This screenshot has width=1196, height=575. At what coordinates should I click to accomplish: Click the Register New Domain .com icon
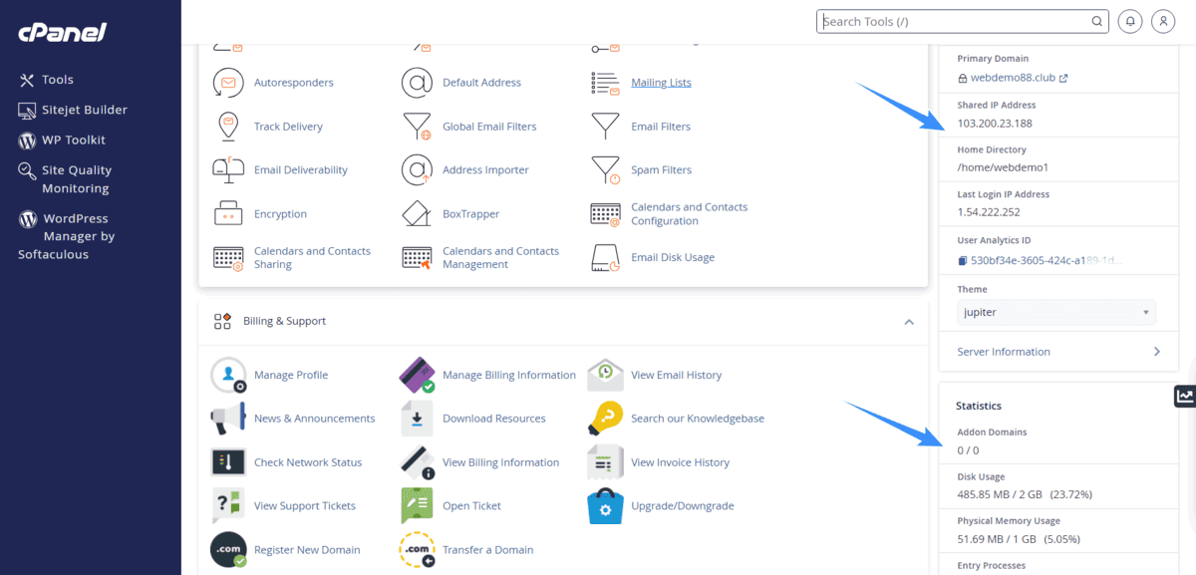click(x=228, y=550)
